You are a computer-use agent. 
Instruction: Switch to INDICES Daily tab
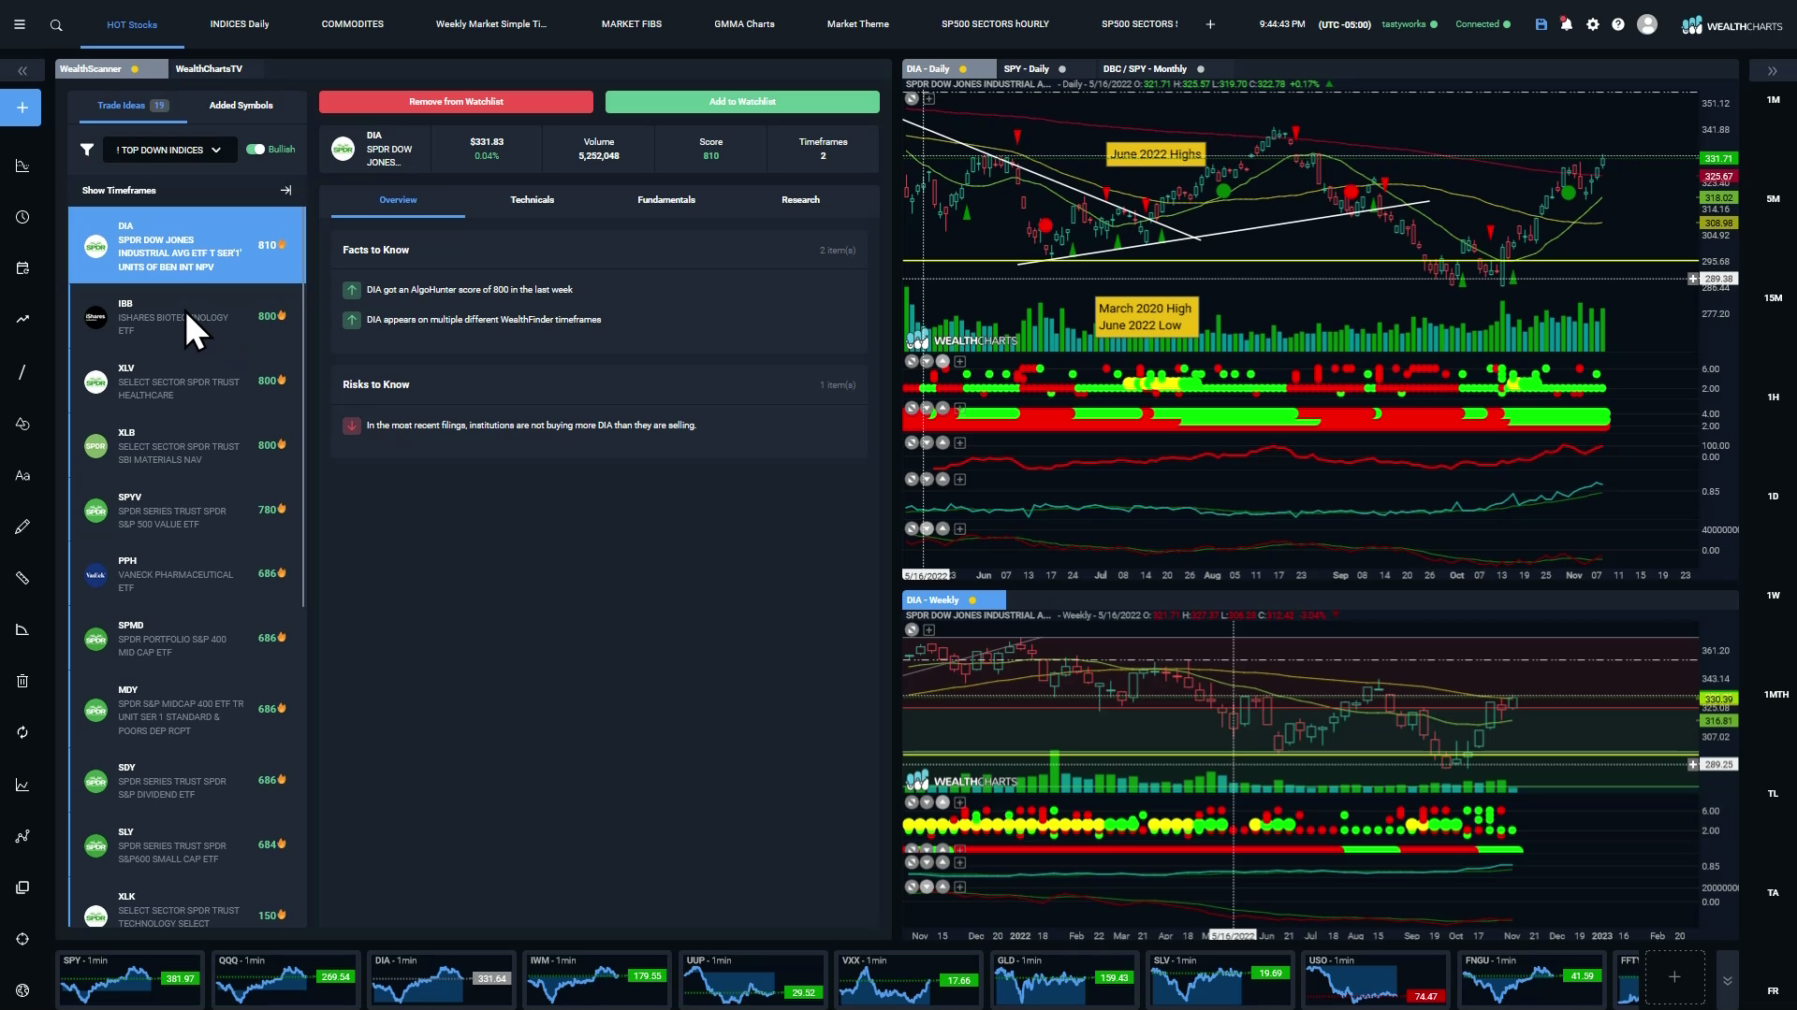pos(240,24)
